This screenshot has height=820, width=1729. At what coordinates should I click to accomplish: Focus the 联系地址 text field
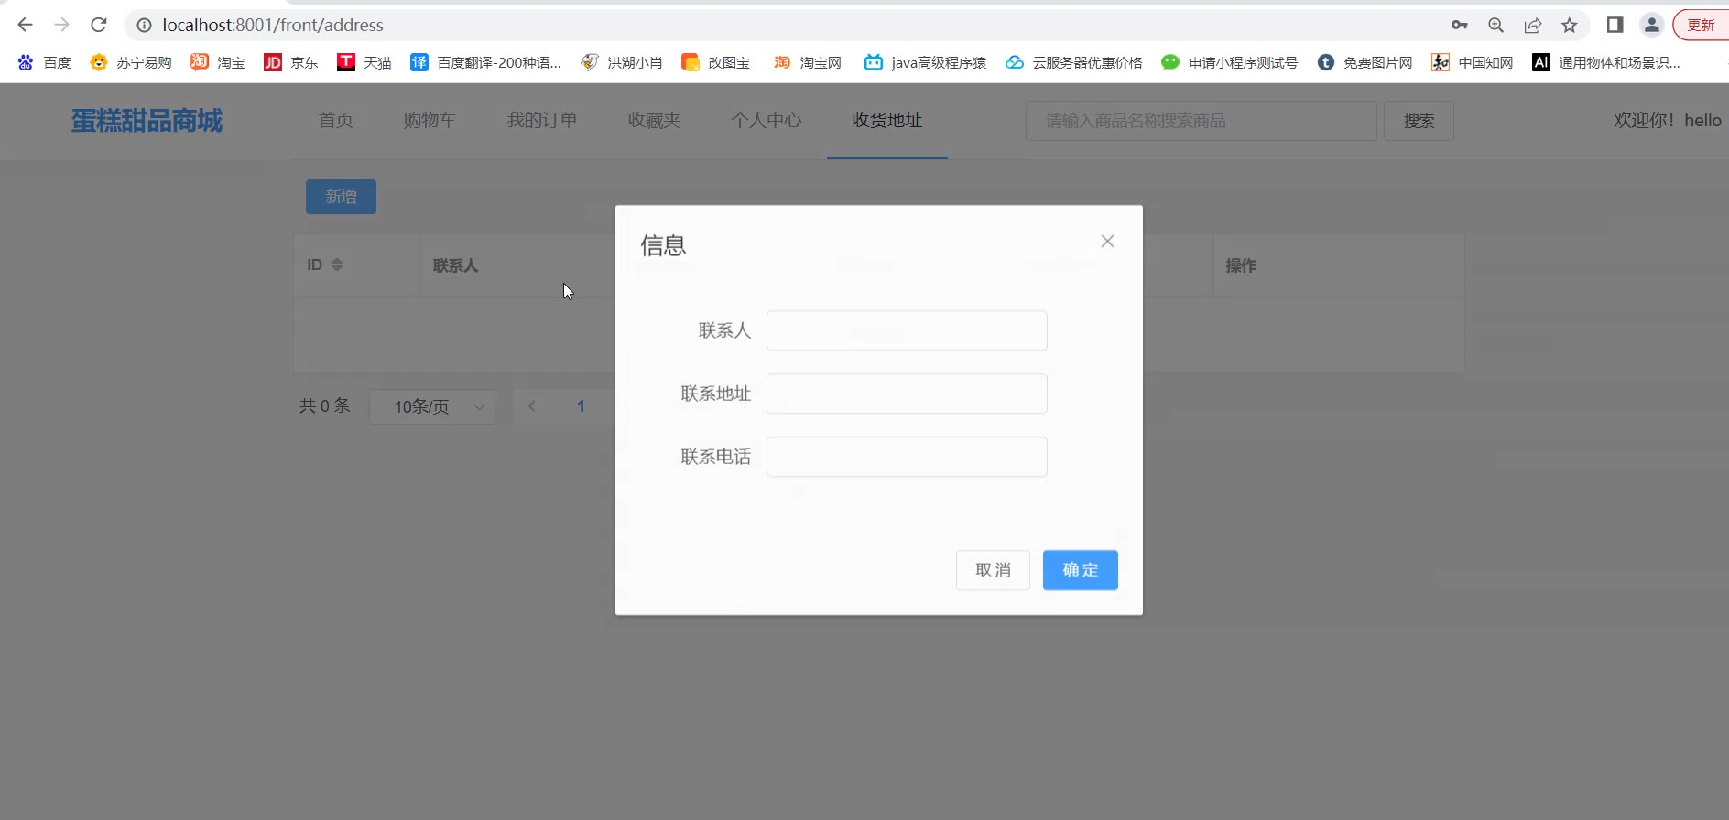[x=906, y=394]
